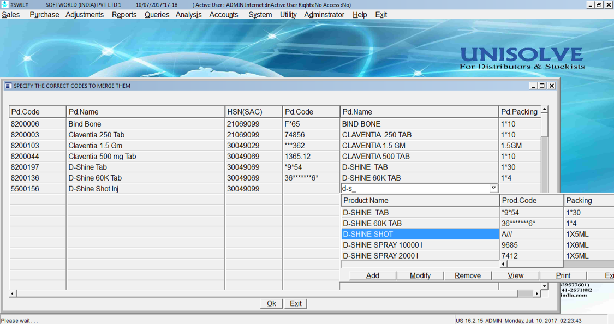Confirm with the Ok button
Viewport: 614px width, 324px height.
[x=271, y=304]
